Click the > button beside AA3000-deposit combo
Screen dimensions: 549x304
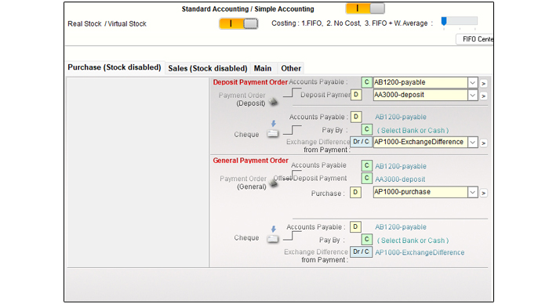(484, 96)
